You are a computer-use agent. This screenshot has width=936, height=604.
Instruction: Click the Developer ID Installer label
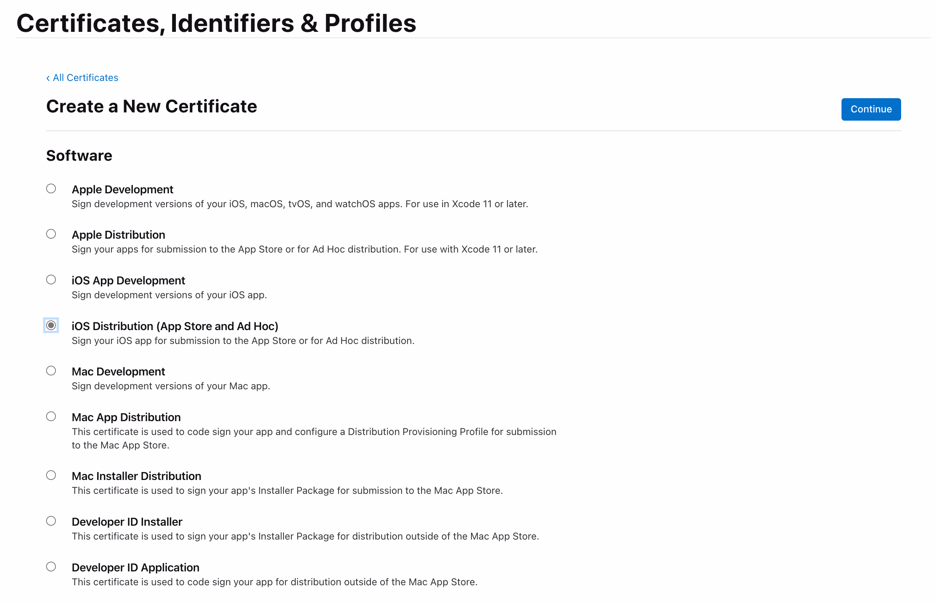pyautogui.click(x=127, y=522)
